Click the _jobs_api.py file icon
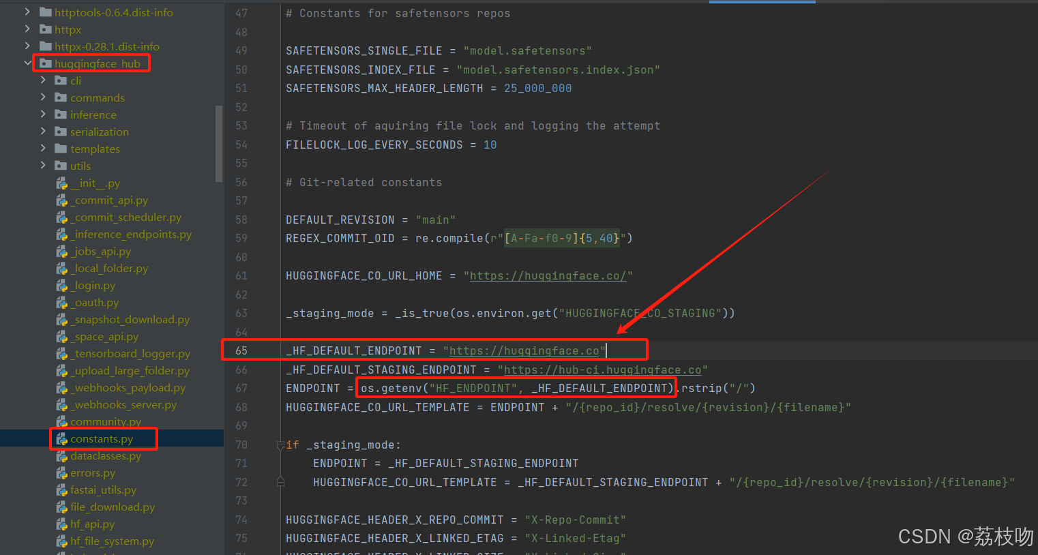Viewport: 1038px width, 555px height. click(62, 251)
